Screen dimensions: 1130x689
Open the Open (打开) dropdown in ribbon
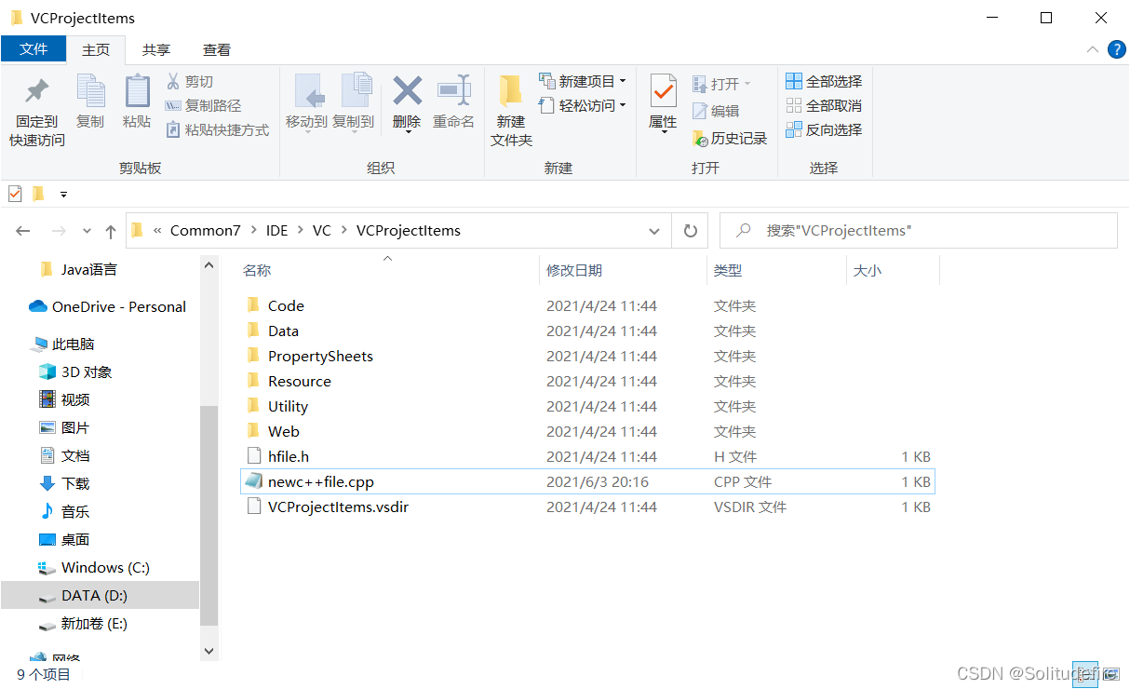(x=722, y=84)
